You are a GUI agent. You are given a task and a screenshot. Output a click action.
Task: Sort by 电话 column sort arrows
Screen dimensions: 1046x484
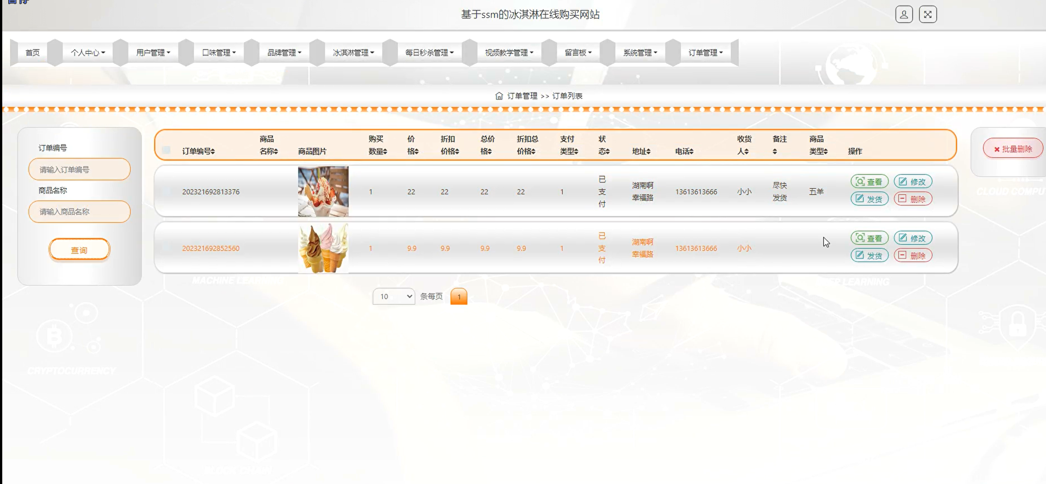[691, 151]
